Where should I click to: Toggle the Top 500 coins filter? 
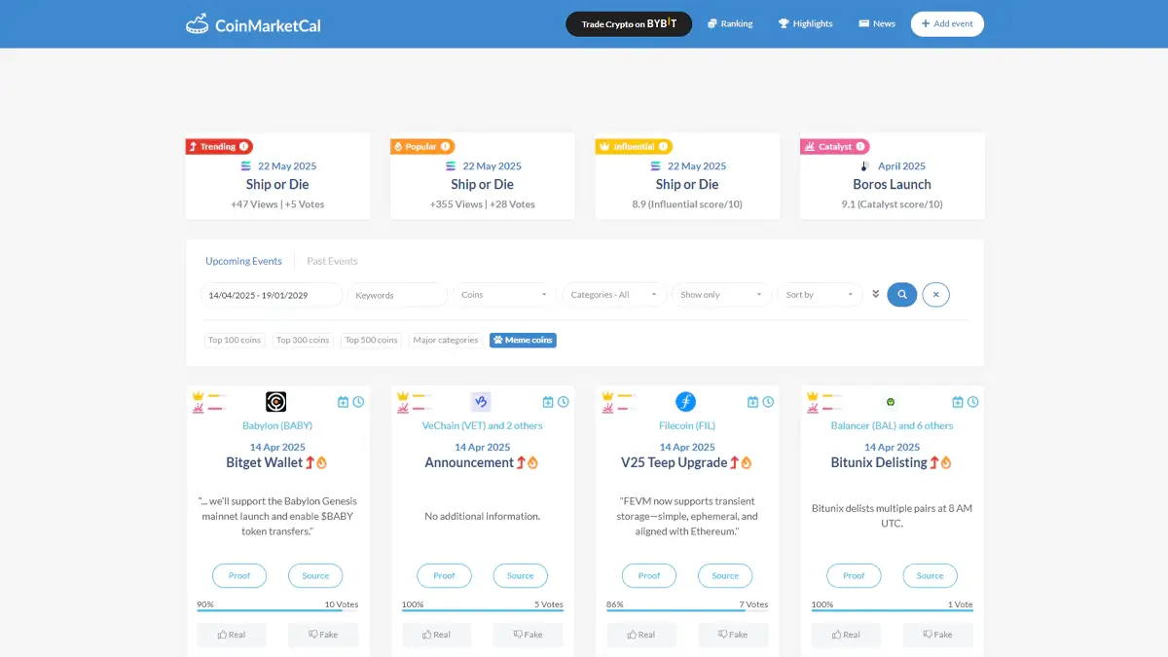[371, 340]
